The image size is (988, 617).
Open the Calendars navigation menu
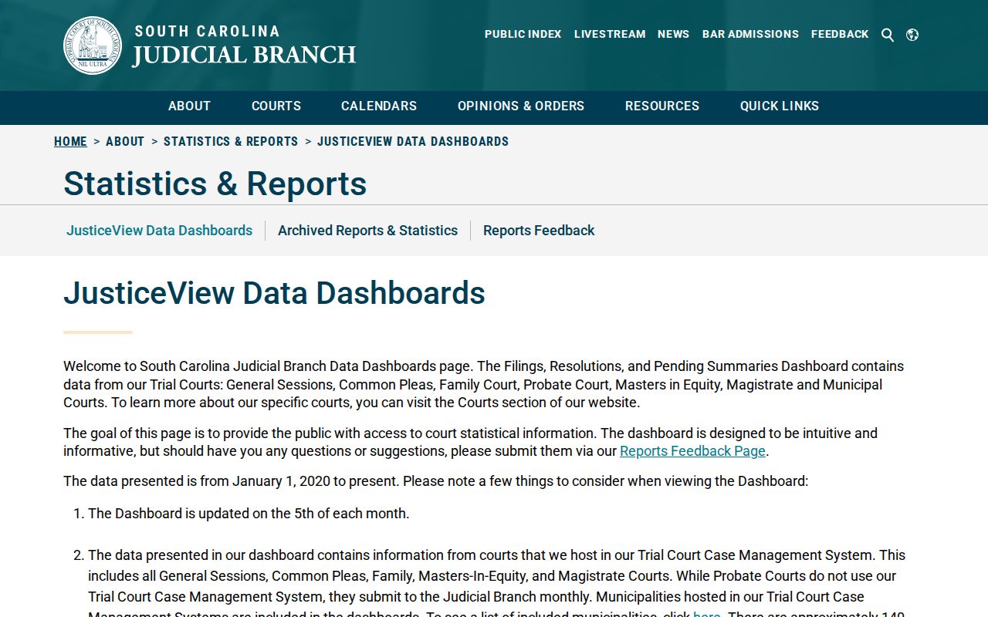coord(379,106)
